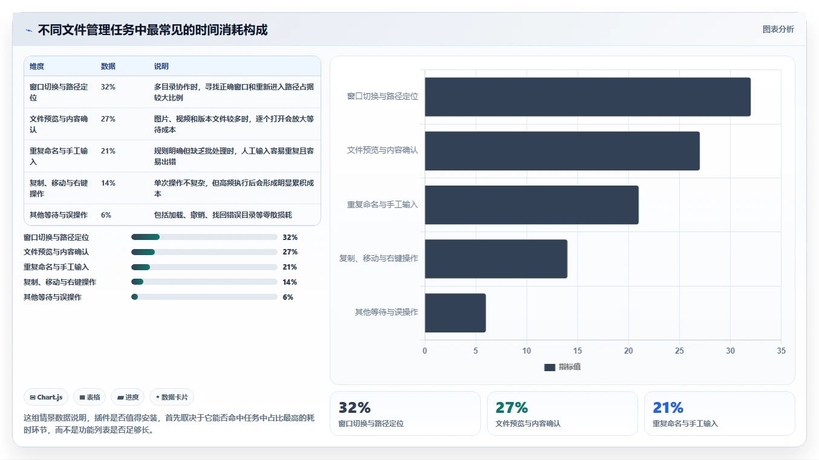Click the chart bar for 窗口切换与路径定位
Viewport: 819px width, 460px height.
(587, 97)
